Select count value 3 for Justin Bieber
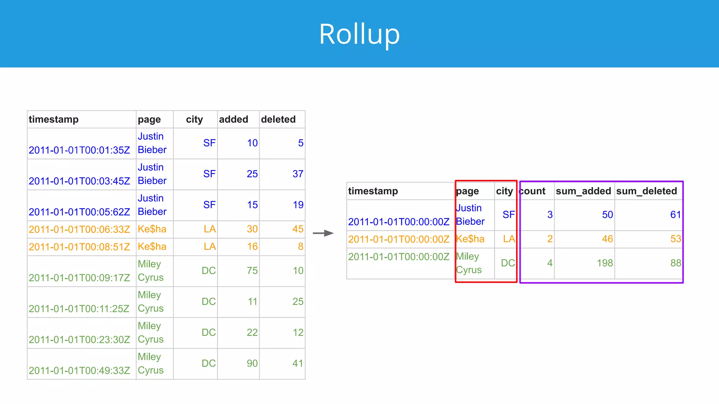The width and height of the screenshot is (719, 404). point(550,215)
